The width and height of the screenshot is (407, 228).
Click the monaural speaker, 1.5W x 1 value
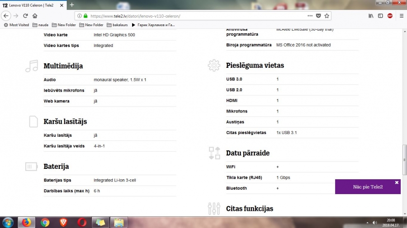click(120, 80)
